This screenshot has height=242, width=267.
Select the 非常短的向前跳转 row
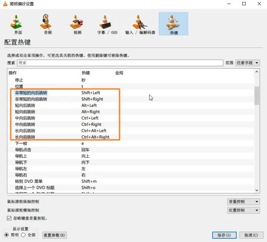131,99
